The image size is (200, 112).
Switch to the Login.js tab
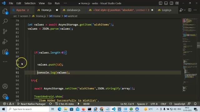[167, 10]
